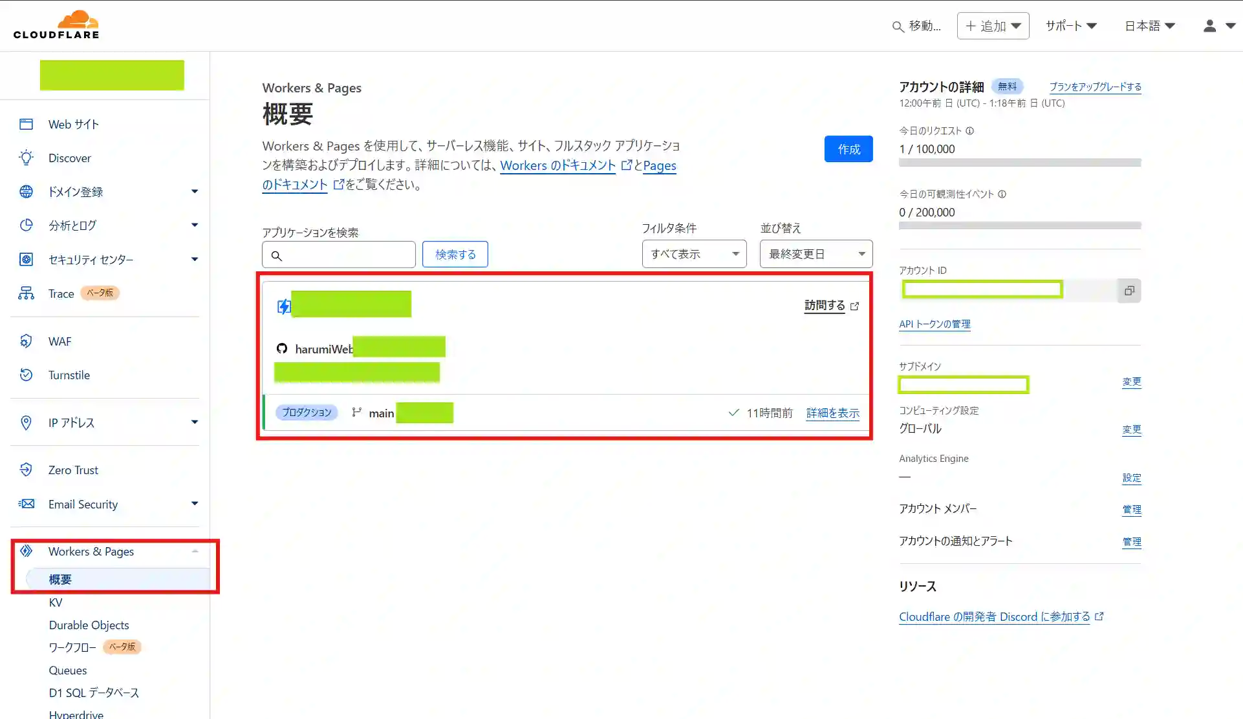Click the Zero Trust icon

(x=26, y=470)
